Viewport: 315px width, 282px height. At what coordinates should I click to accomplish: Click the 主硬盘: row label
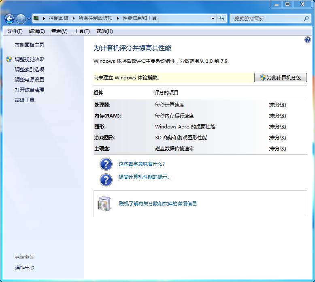pos(102,149)
